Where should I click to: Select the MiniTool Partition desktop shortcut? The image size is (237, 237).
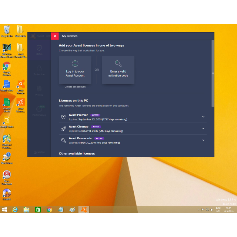pos(7,141)
